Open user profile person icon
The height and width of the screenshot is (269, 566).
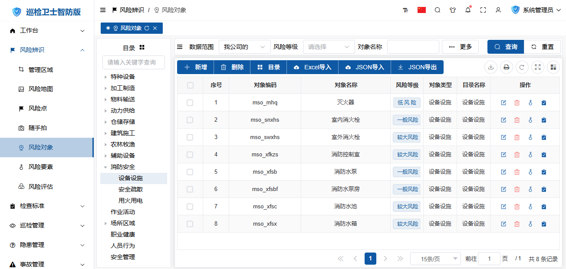point(498,10)
